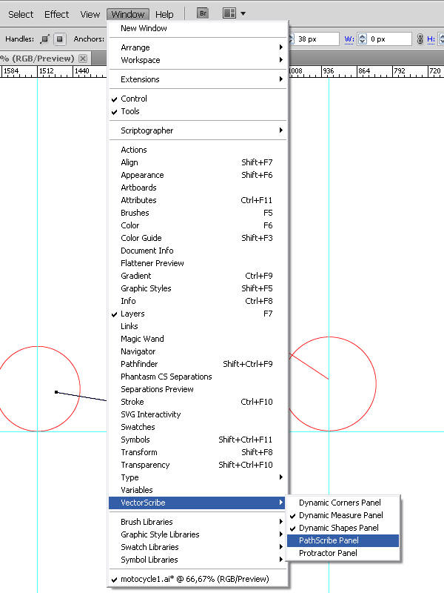This screenshot has width=444, height=593.
Task: Open the Help menu
Action: click(x=164, y=14)
